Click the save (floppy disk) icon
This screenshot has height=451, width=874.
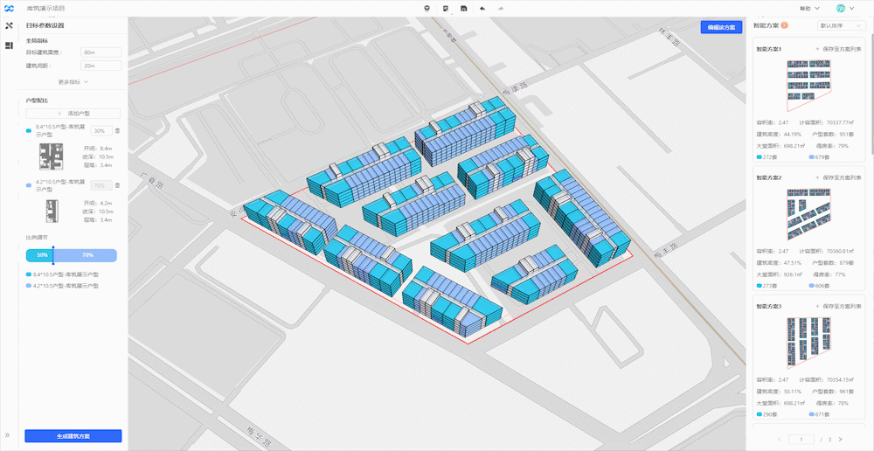(x=464, y=9)
